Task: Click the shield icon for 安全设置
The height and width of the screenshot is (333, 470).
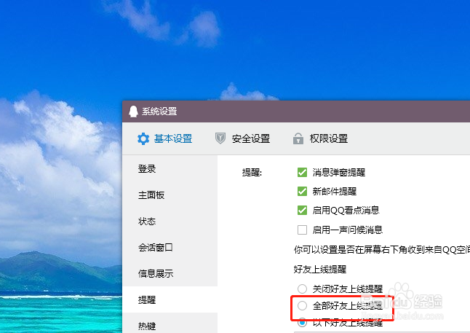Action: [220, 138]
